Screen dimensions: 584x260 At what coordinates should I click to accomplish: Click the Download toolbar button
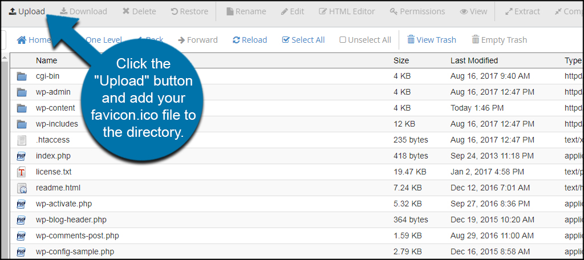pyautogui.click(x=83, y=11)
